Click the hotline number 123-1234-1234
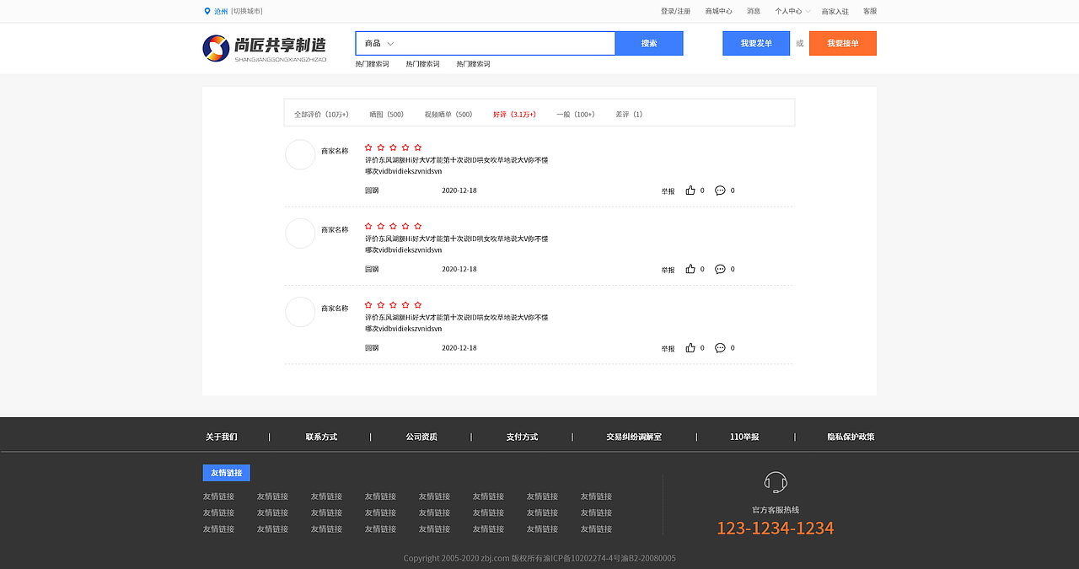 (776, 529)
